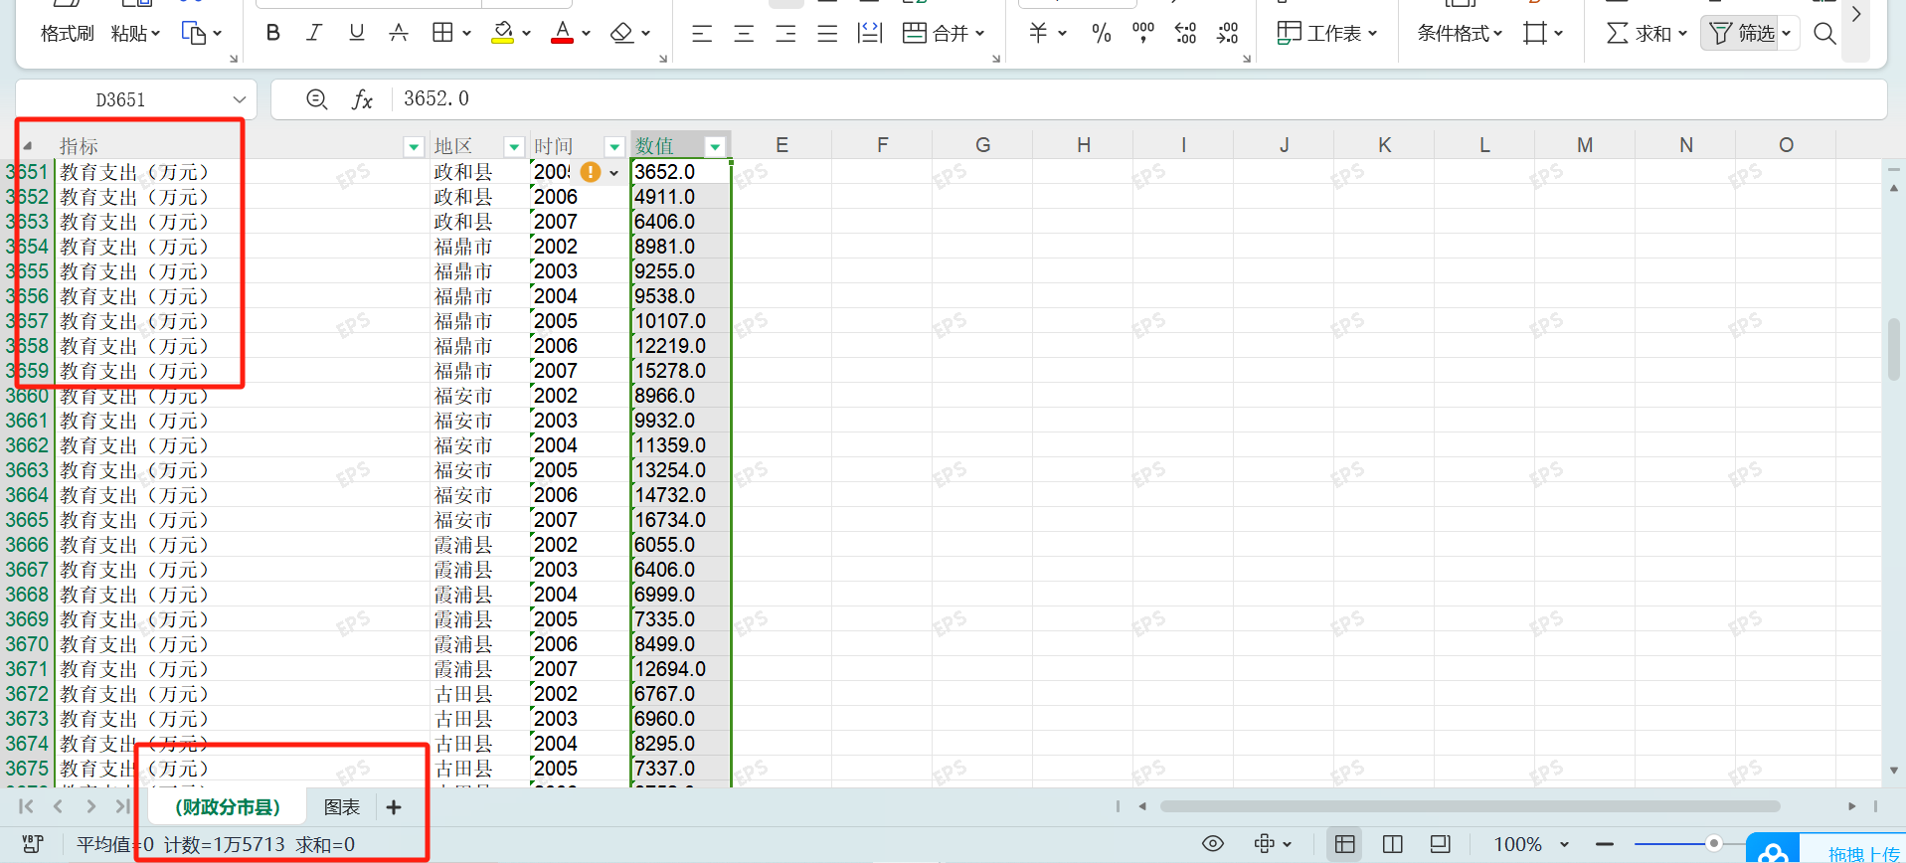Screen dimensions: 1906x863
Task: Click the formula bar zoom icon
Action: (316, 99)
